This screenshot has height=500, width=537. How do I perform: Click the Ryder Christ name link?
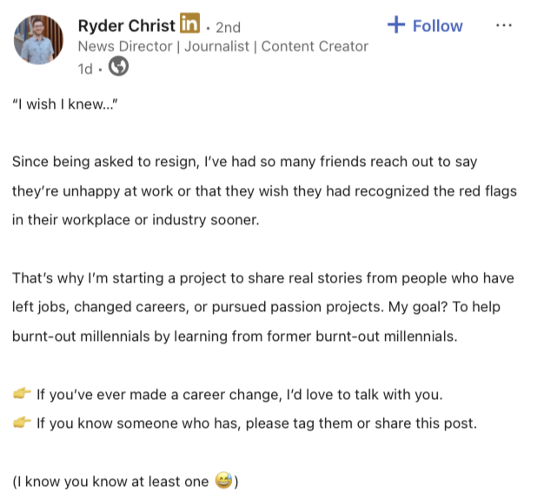click(x=126, y=25)
